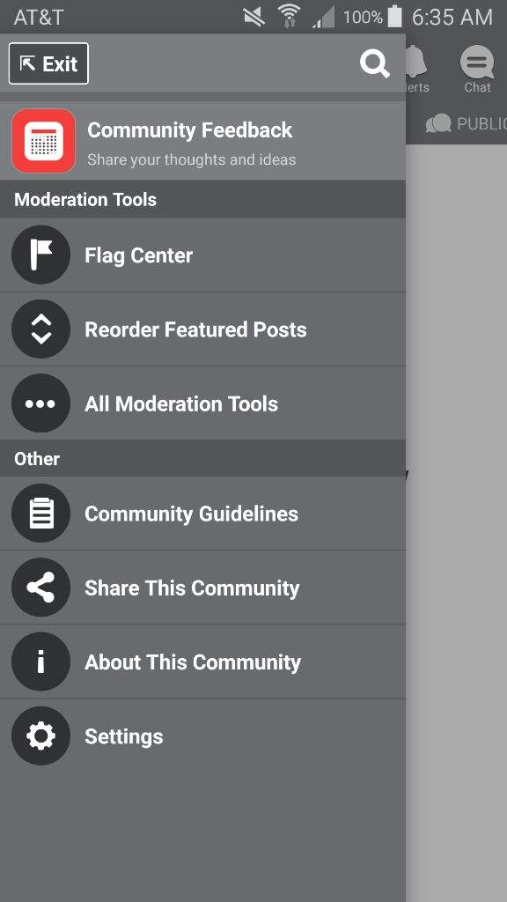Screen dimensions: 507x902
Task: Click the Exit button
Action: [x=49, y=63]
